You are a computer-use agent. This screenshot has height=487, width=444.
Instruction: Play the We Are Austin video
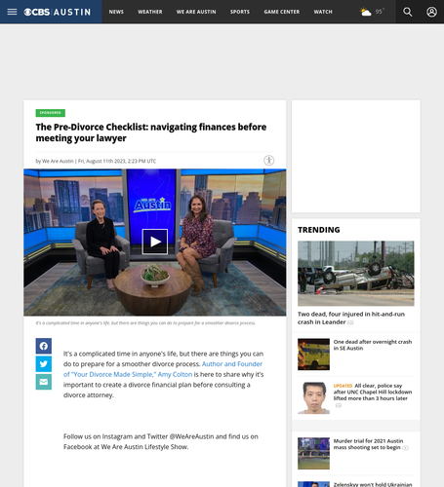155,242
